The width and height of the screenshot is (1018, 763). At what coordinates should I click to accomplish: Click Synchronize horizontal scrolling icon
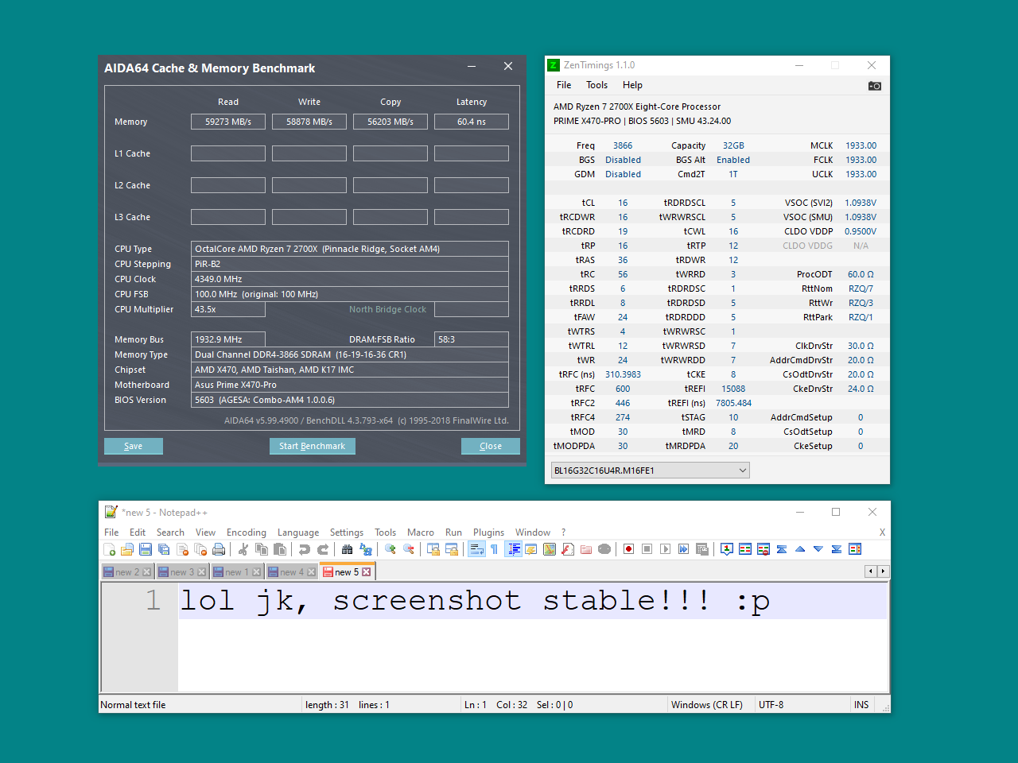452,549
